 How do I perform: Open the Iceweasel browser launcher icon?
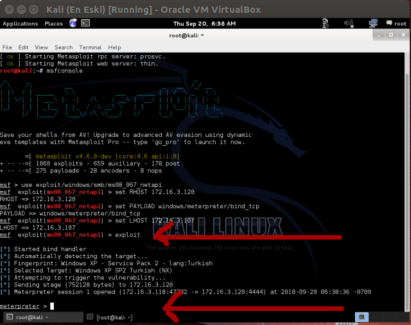pos(73,23)
